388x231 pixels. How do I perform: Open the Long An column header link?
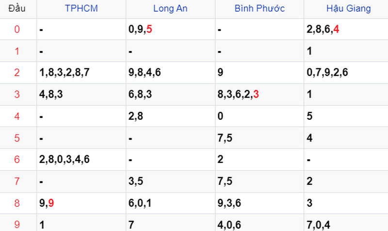170,8
